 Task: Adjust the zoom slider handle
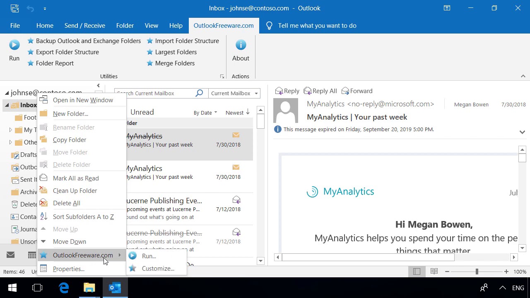[477, 272]
